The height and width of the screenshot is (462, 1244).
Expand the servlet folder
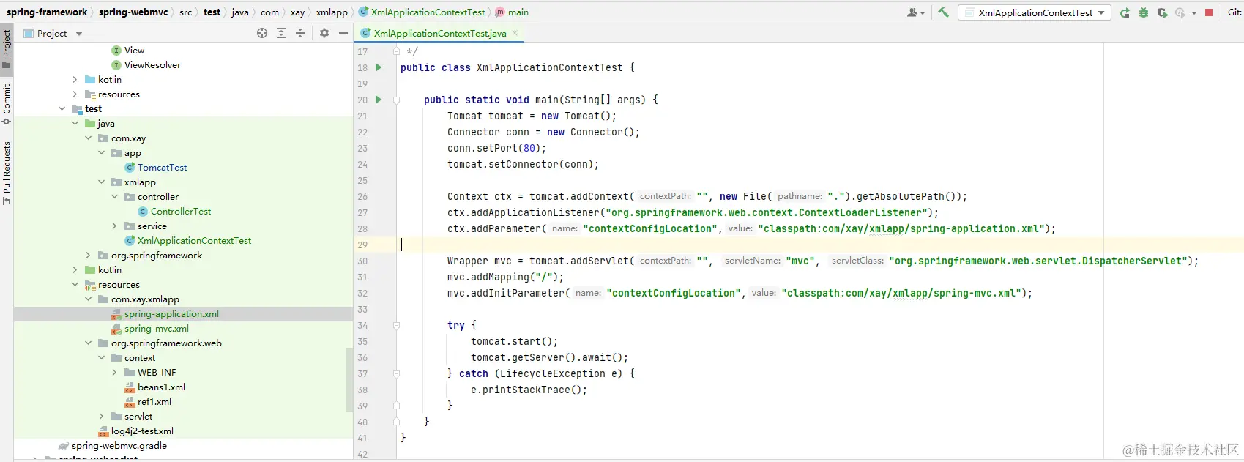coord(101,417)
